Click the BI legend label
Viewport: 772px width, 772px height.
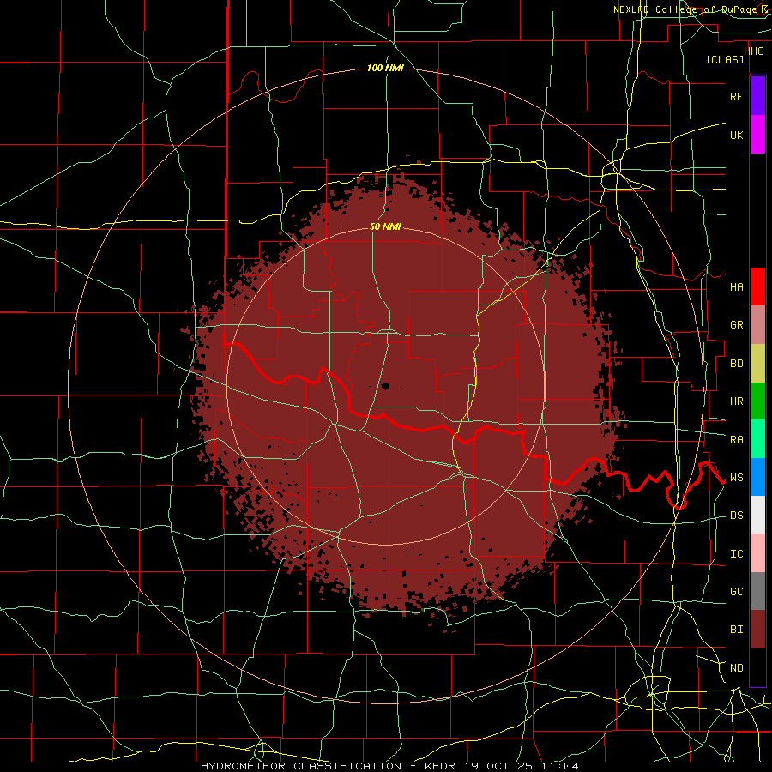736,630
